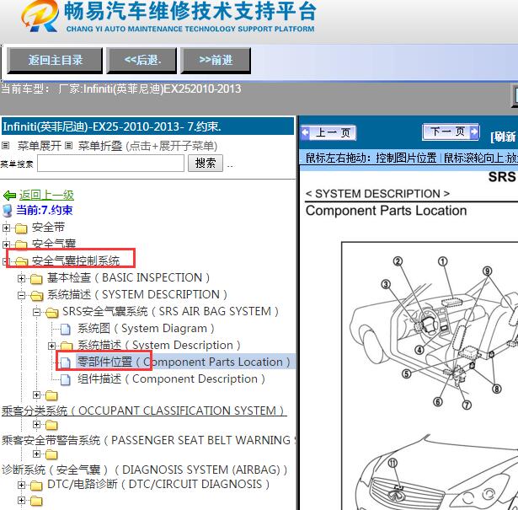This screenshot has height=510, width=518.
Task: Focus the 菜单搜索 input field
Action: [x=110, y=164]
